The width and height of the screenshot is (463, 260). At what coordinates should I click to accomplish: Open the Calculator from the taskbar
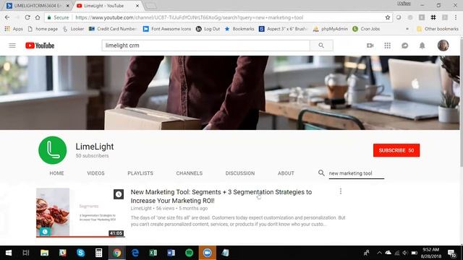(x=98, y=253)
